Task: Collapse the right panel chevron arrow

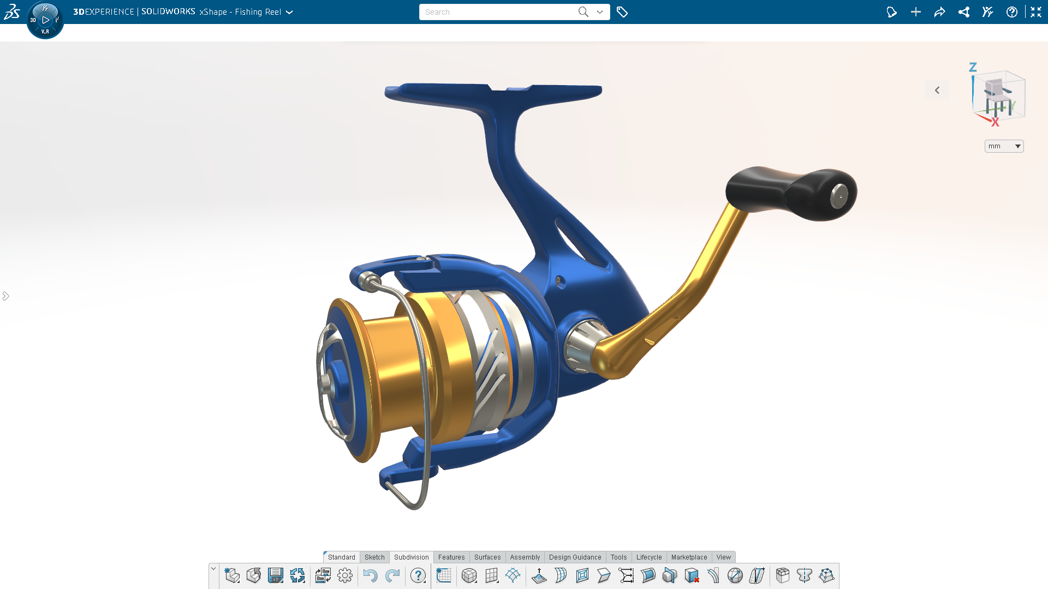Action: [937, 91]
